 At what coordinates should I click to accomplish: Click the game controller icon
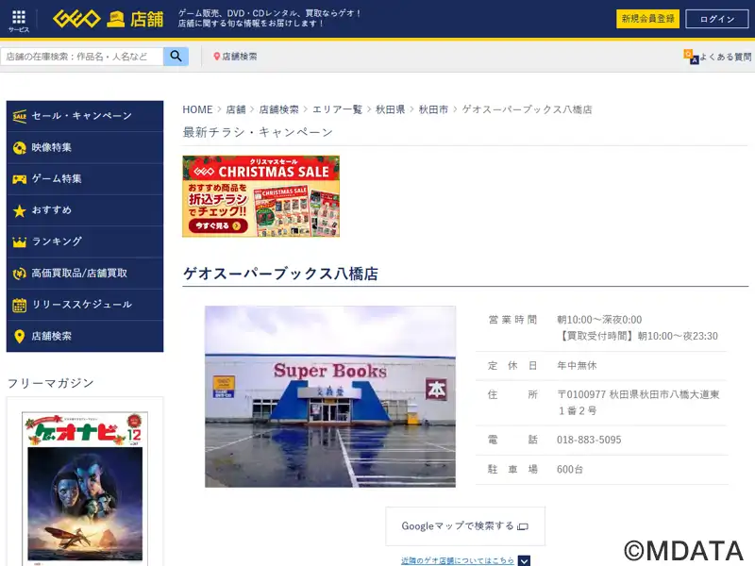pos(19,179)
